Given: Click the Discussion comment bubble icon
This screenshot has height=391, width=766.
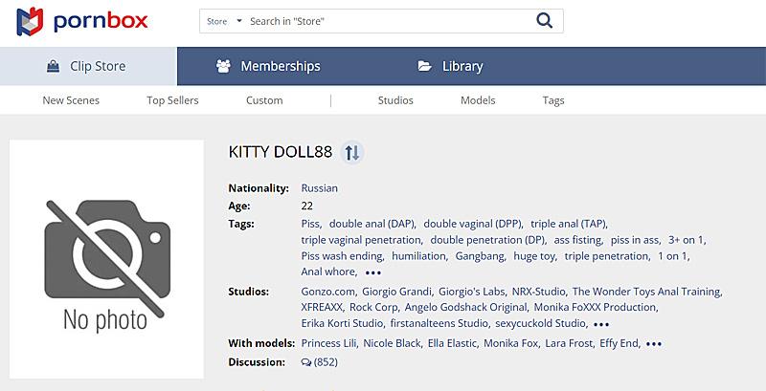Looking at the screenshot, I should point(306,362).
